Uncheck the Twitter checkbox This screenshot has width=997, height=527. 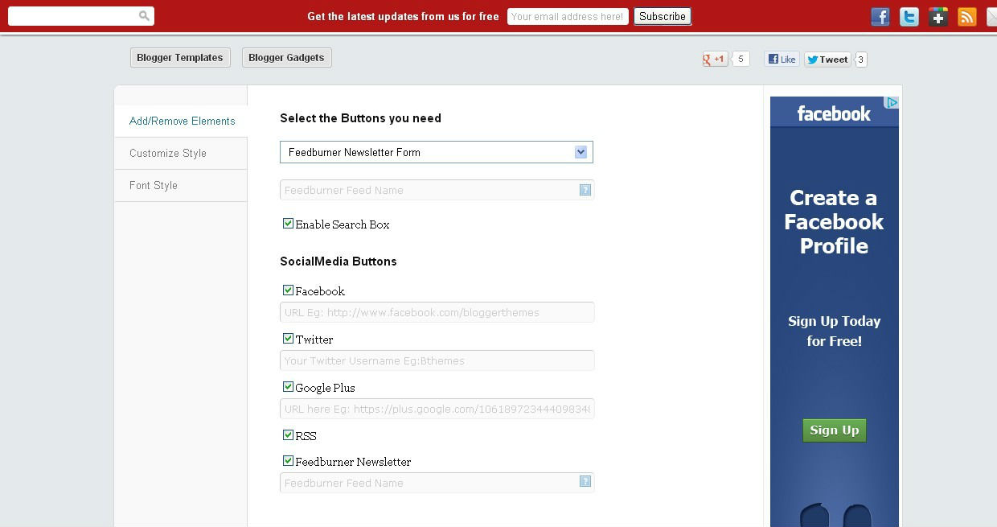coord(288,339)
